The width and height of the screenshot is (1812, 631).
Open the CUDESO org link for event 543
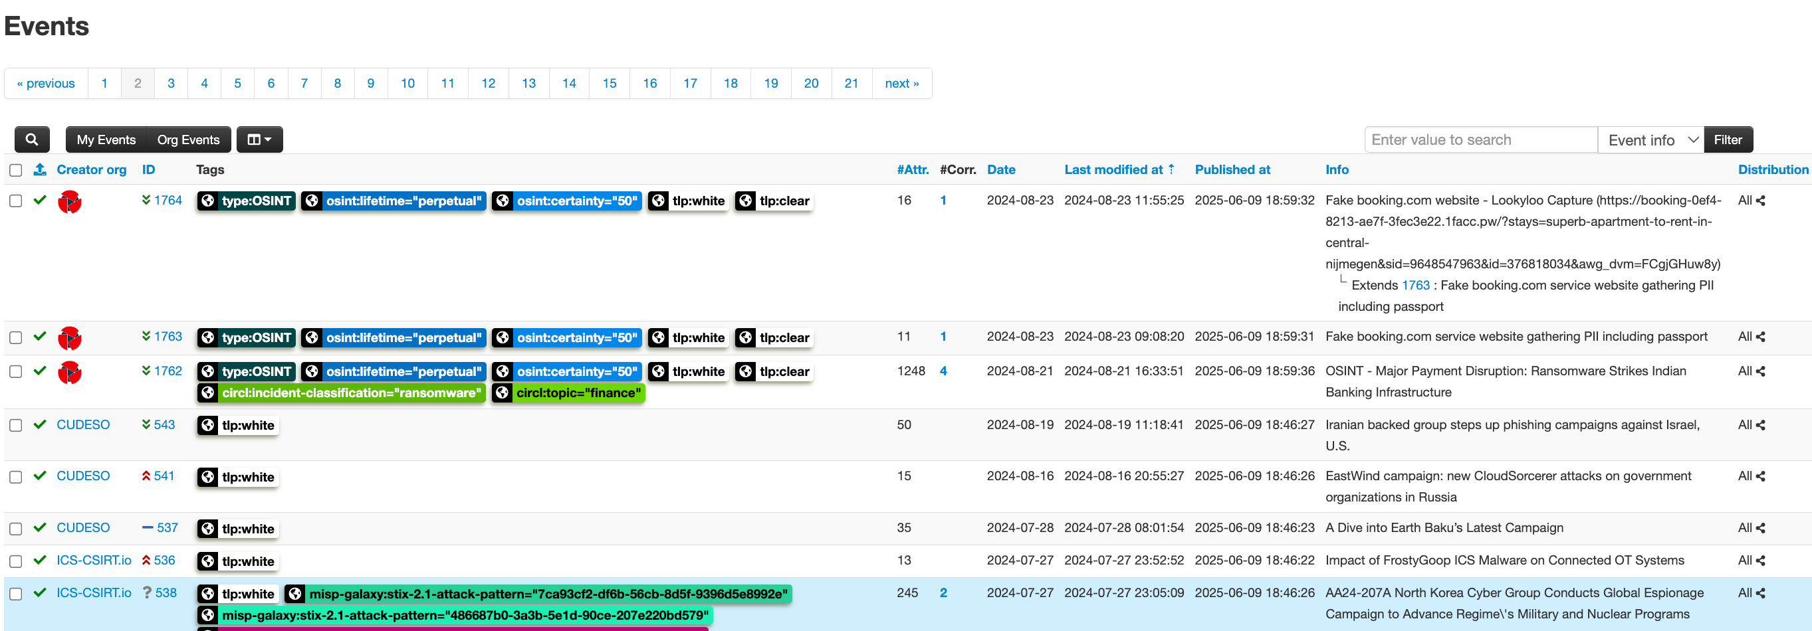coord(83,424)
